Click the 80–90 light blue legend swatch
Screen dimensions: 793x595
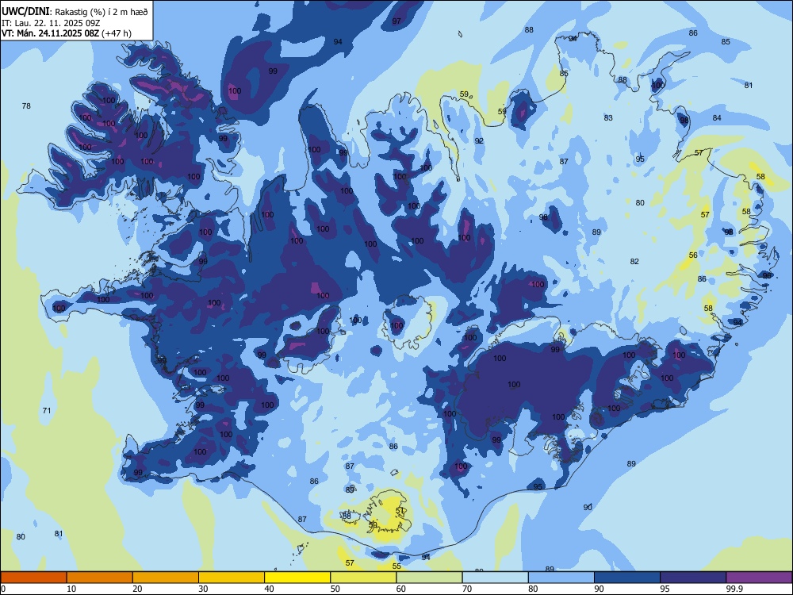561,578
